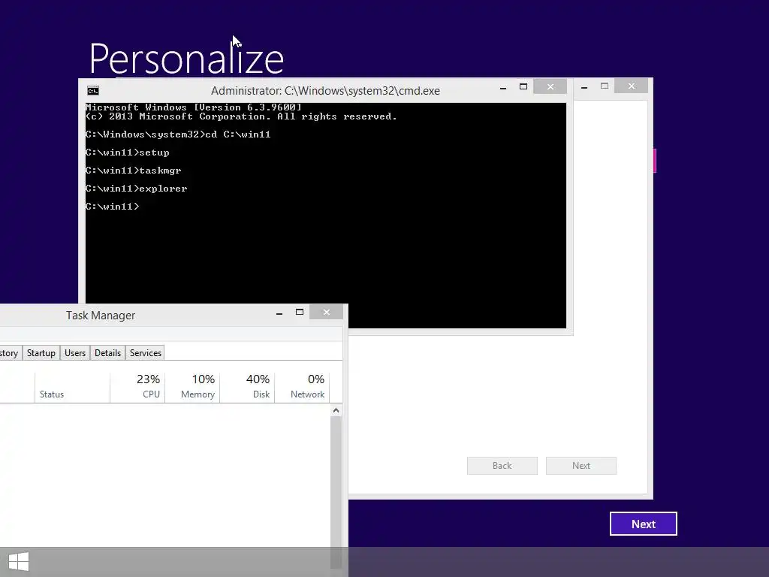Click the Status column header
Image resolution: width=769 pixels, height=577 pixels.
tap(72, 387)
